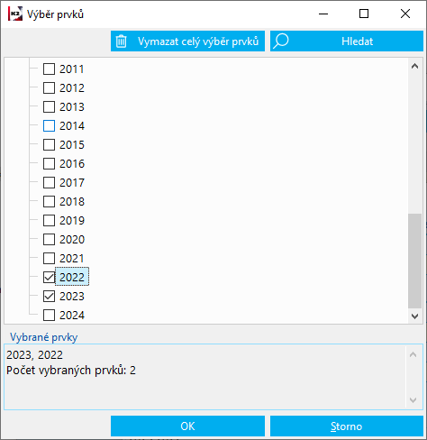Screen dimensions: 427x440
Task: Cancel with the Storno button
Action: [347, 426]
